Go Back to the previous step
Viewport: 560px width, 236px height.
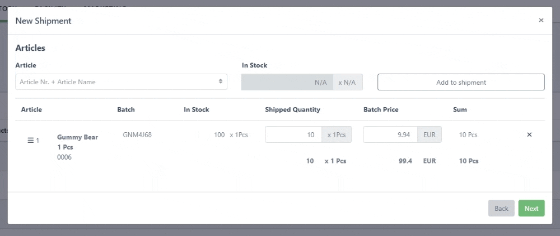pyautogui.click(x=501, y=208)
